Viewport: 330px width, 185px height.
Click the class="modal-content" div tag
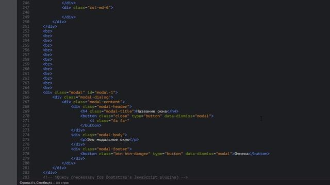pos(93,102)
